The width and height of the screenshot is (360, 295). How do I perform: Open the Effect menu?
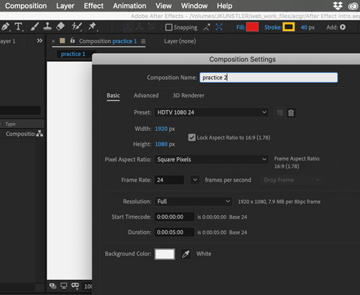94,6
